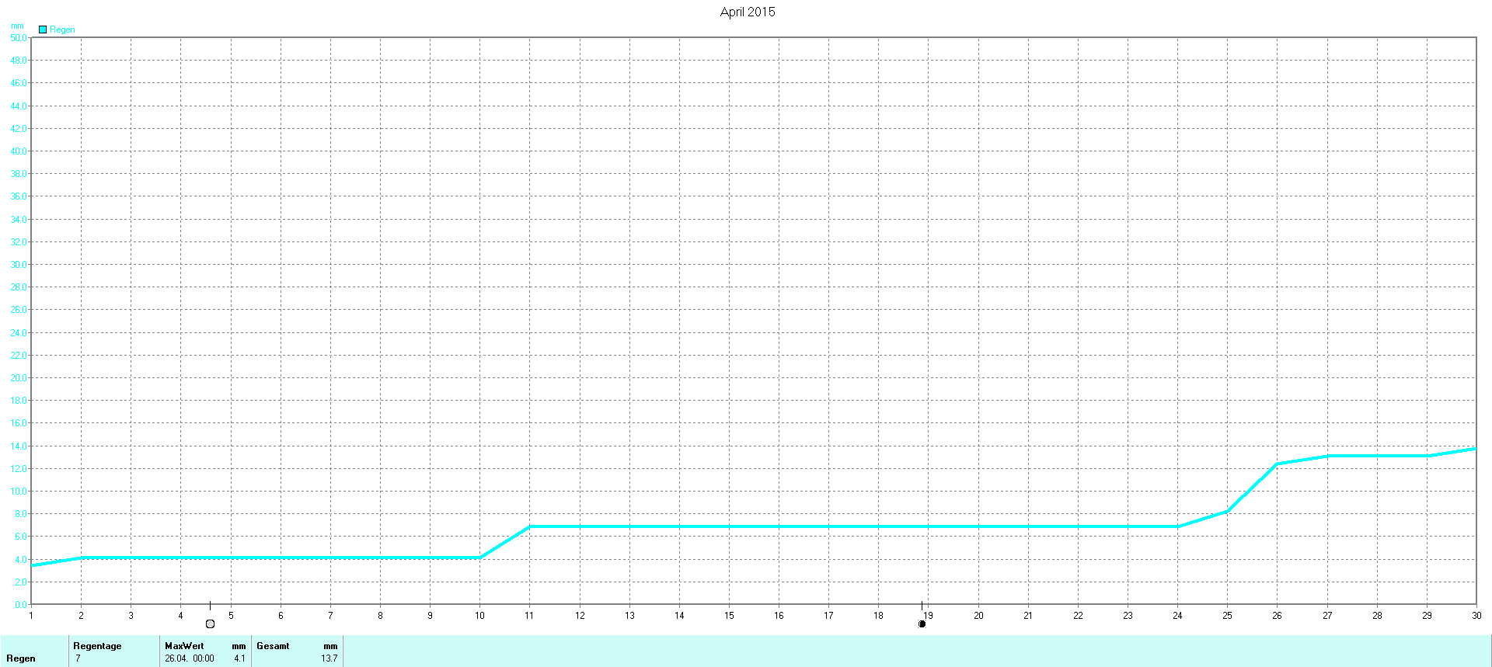Select the Regen legend label
Viewport: 1492px width, 667px height.
(62, 30)
